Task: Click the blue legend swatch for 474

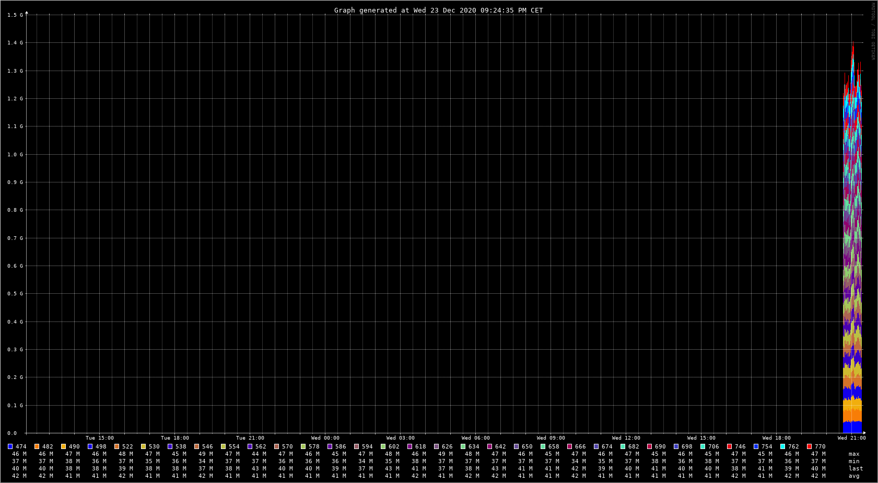Action: [x=10, y=446]
